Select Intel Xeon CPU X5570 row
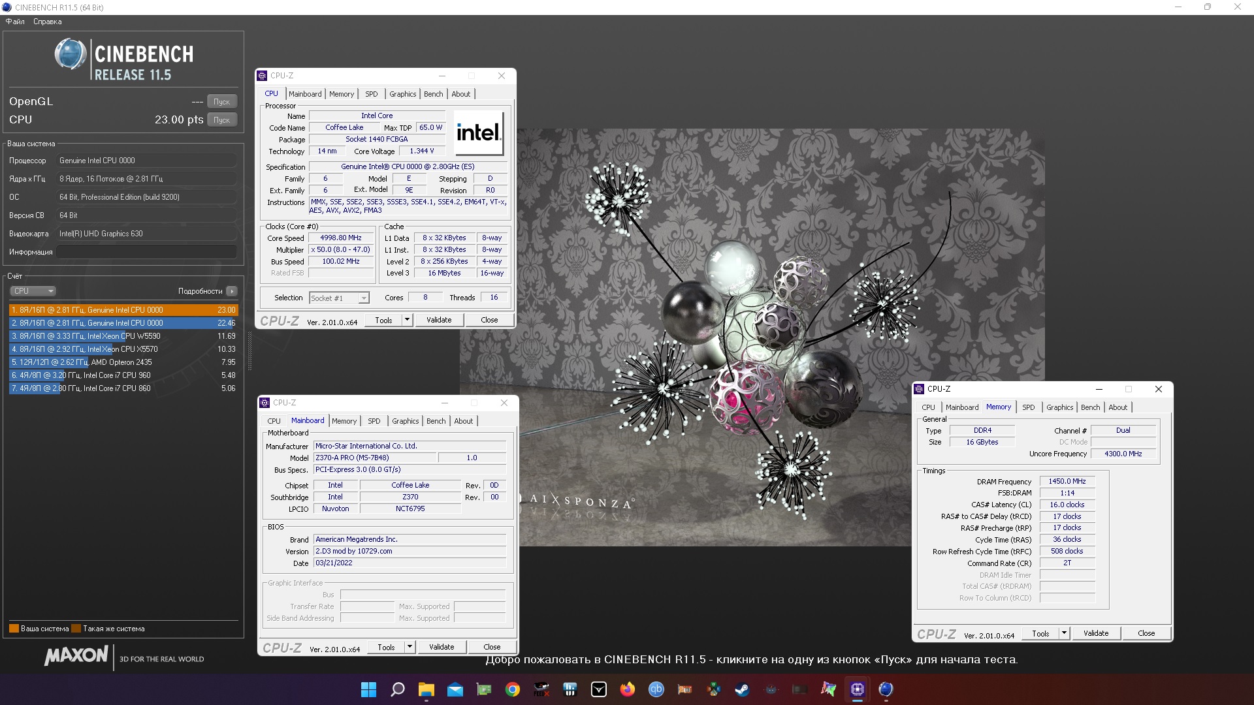Image resolution: width=1254 pixels, height=705 pixels. [123, 349]
